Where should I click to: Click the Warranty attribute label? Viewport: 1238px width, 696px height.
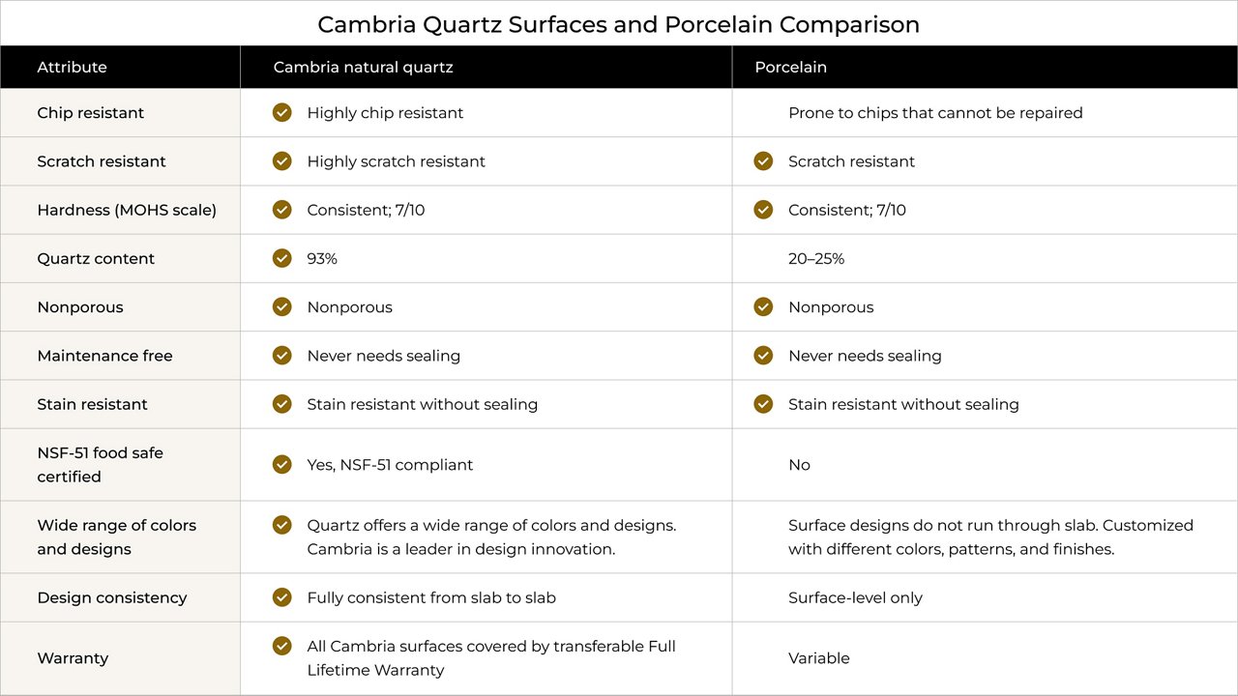pyautogui.click(x=73, y=658)
